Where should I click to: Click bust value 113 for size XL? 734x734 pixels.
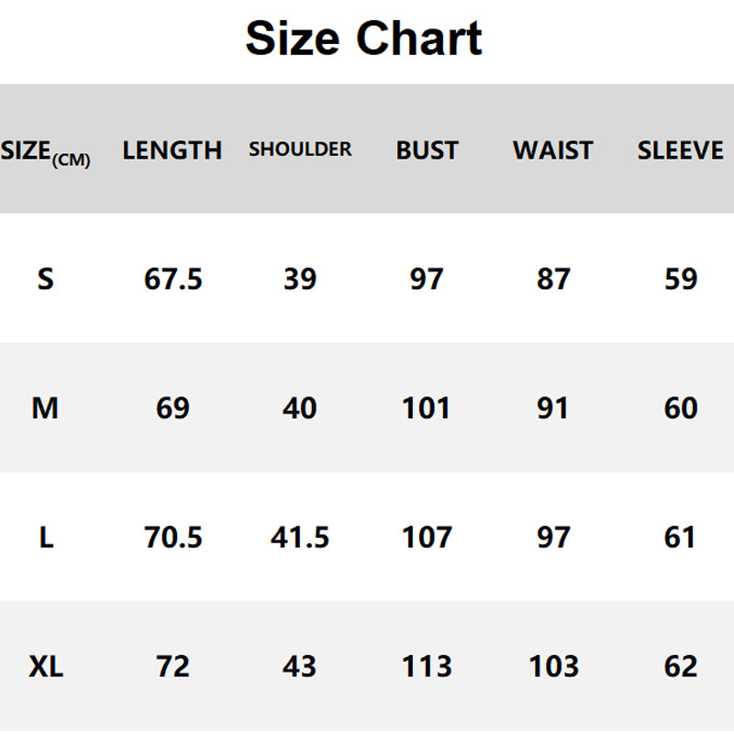(x=427, y=667)
